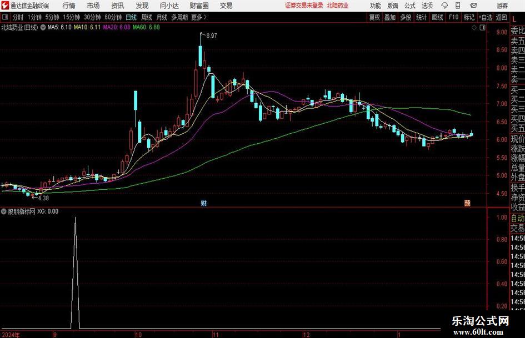
Task: Switch to 周线 weekly period
Action: 146,17
